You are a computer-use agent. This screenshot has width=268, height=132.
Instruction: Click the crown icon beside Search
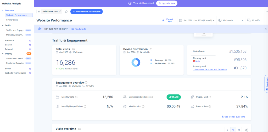point(30,45)
